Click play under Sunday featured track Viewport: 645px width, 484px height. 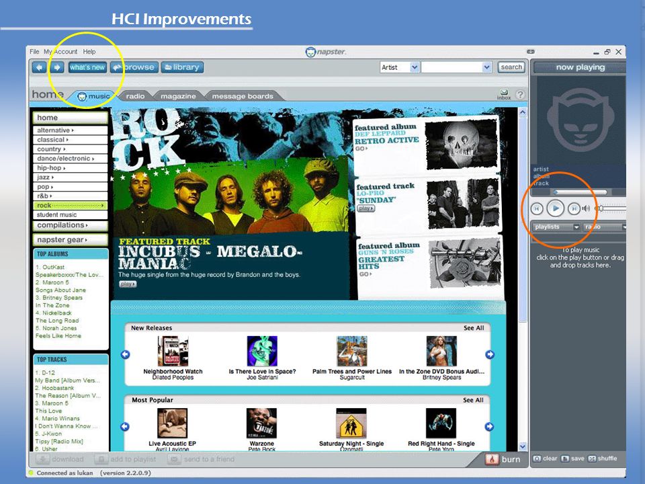coord(365,208)
